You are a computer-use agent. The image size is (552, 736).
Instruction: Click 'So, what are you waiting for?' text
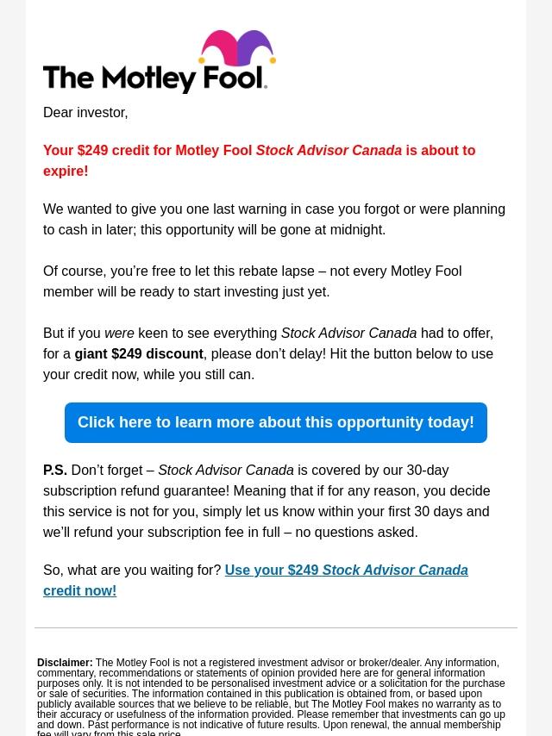pyautogui.click(x=132, y=571)
